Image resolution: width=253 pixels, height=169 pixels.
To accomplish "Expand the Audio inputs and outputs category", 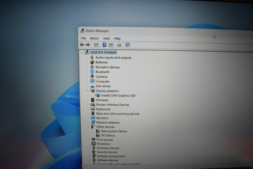I will click(x=87, y=57).
